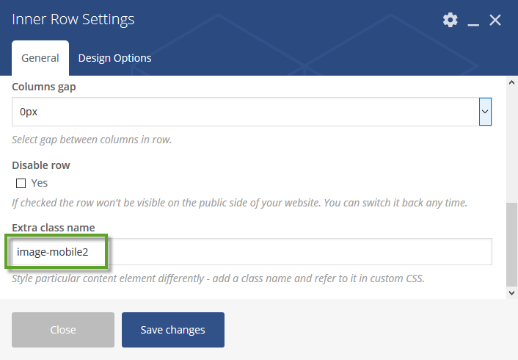Screen dimensions: 518x360
Task: Close the panel with the X icon
Action: tap(495, 20)
